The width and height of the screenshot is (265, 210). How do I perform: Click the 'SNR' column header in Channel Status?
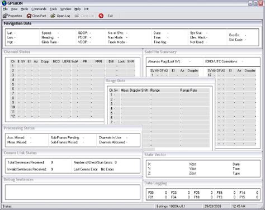point(131,61)
